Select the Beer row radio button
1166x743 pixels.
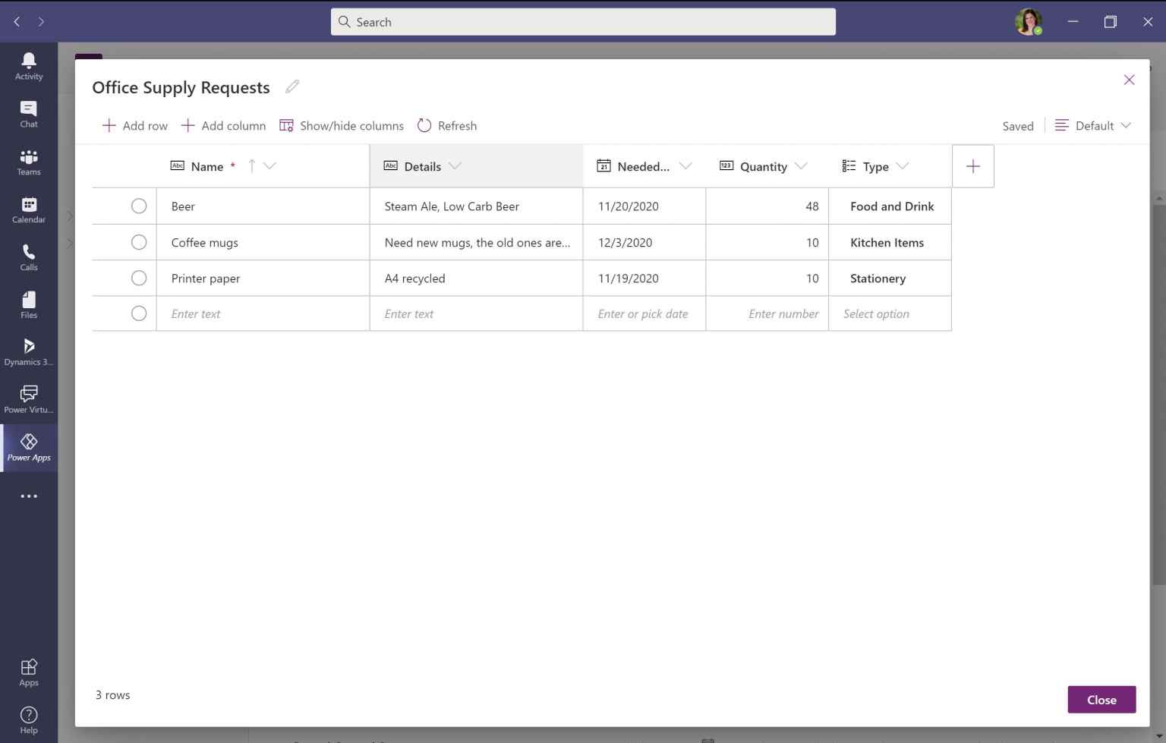coord(139,206)
